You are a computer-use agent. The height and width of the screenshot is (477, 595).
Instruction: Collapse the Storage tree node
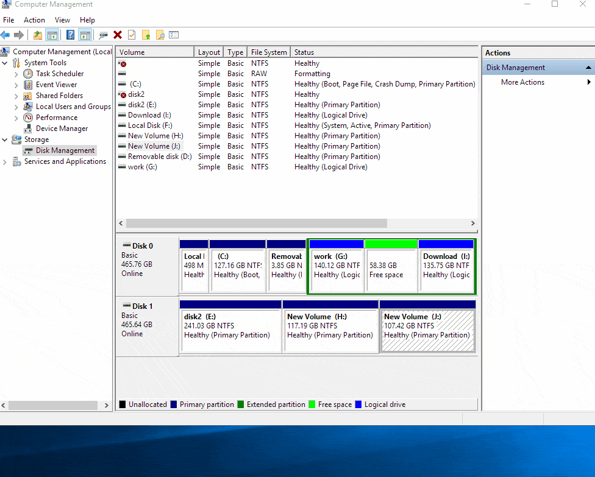click(5, 139)
